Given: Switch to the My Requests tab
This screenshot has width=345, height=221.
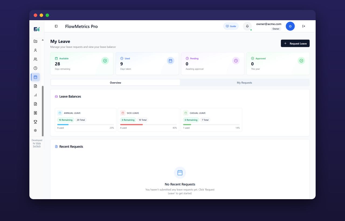Looking at the screenshot, I should pyautogui.click(x=244, y=82).
